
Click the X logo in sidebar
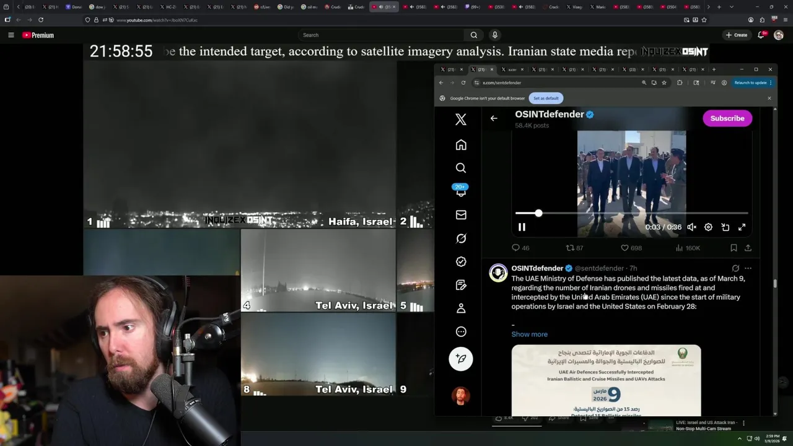[461, 120]
